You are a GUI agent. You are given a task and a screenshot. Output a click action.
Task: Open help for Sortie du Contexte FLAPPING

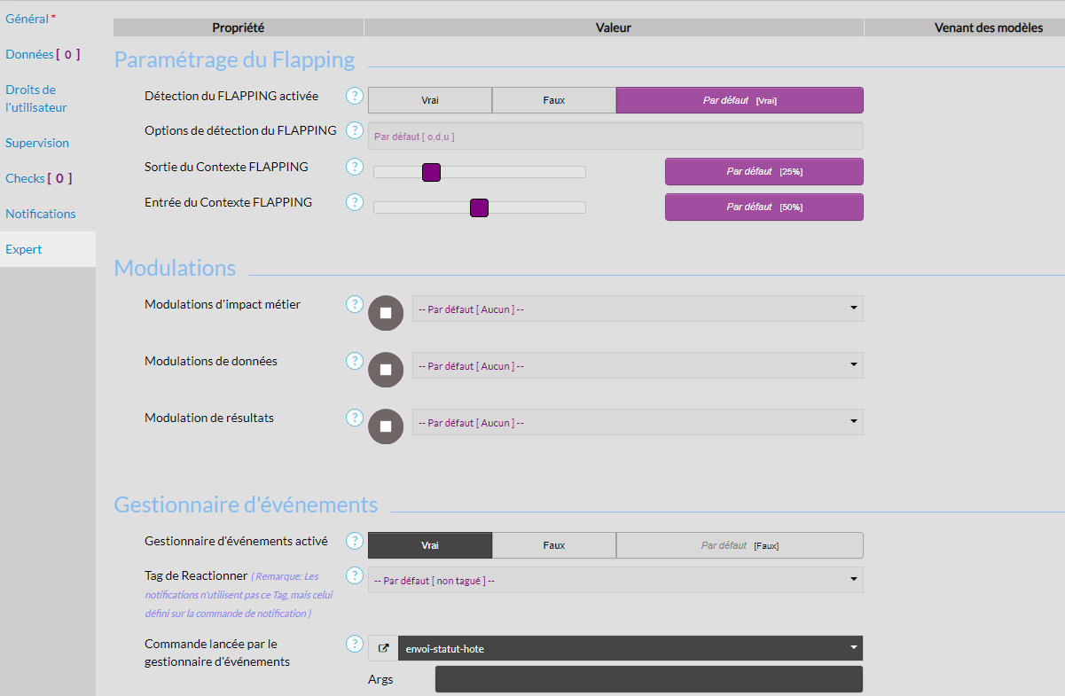pyautogui.click(x=355, y=167)
